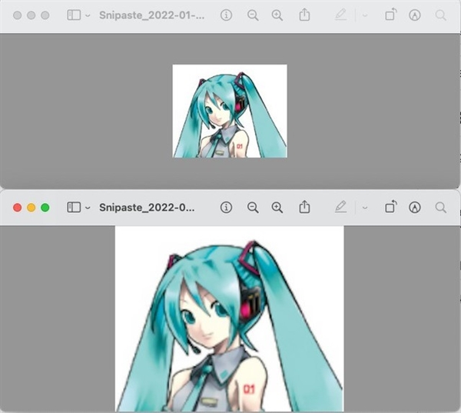Screen dimensions: 461x413
Task: Zoom out in the active Preview window
Action: coord(253,208)
